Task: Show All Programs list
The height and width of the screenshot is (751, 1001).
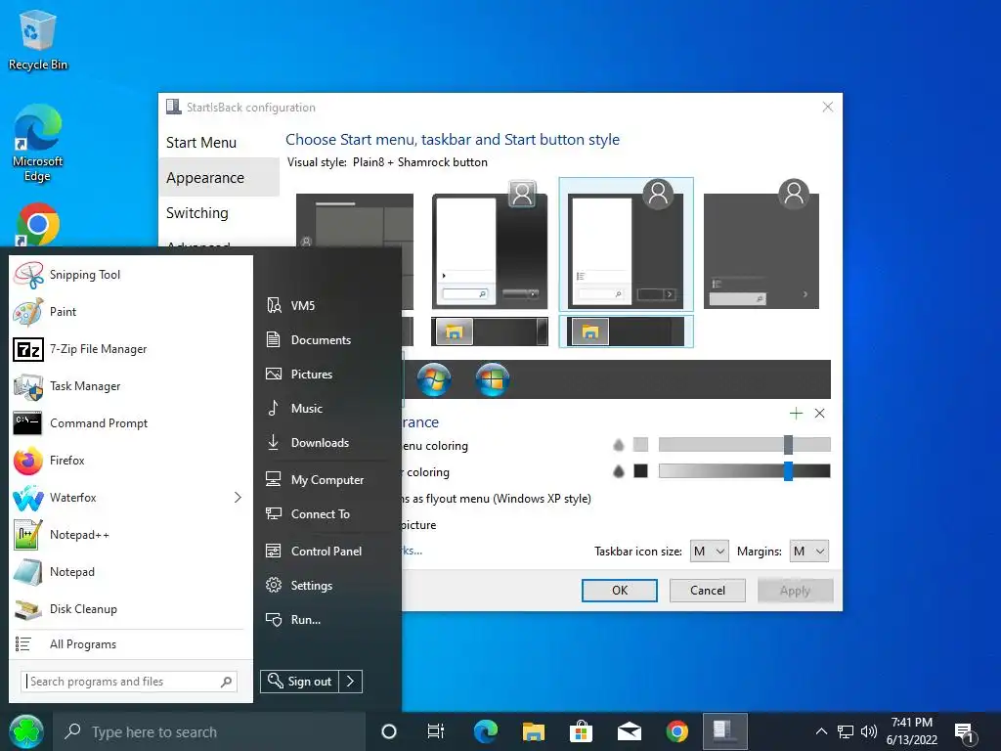Action: tap(130, 644)
